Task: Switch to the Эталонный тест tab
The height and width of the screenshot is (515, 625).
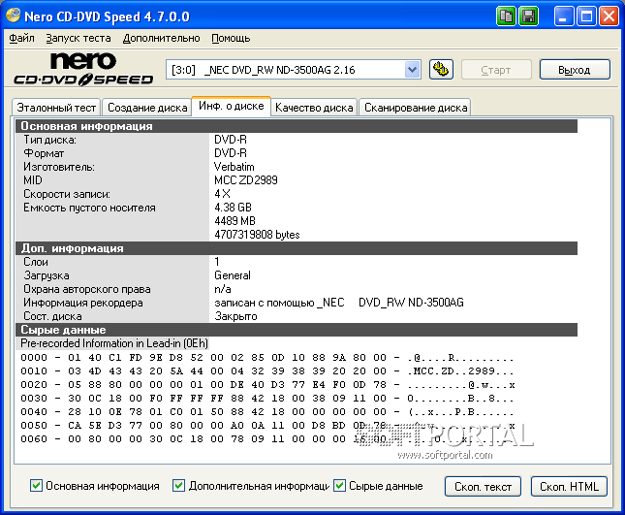Action: click(56, 108)
